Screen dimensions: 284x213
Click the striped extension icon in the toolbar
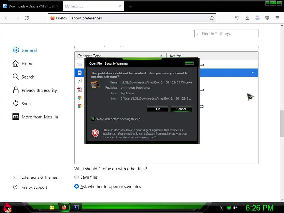coord(257,18)
